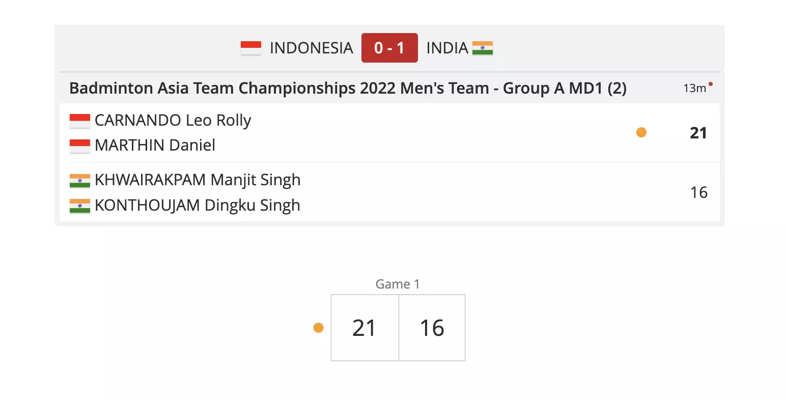Click the 13m match duration label
The width and height of the screenshot is (786, 401).
pyautogui.click(x=694, y=89)
